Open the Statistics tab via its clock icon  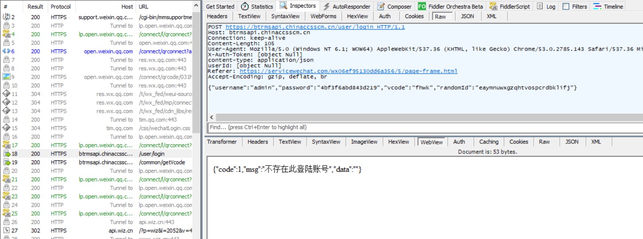[245, 6]
